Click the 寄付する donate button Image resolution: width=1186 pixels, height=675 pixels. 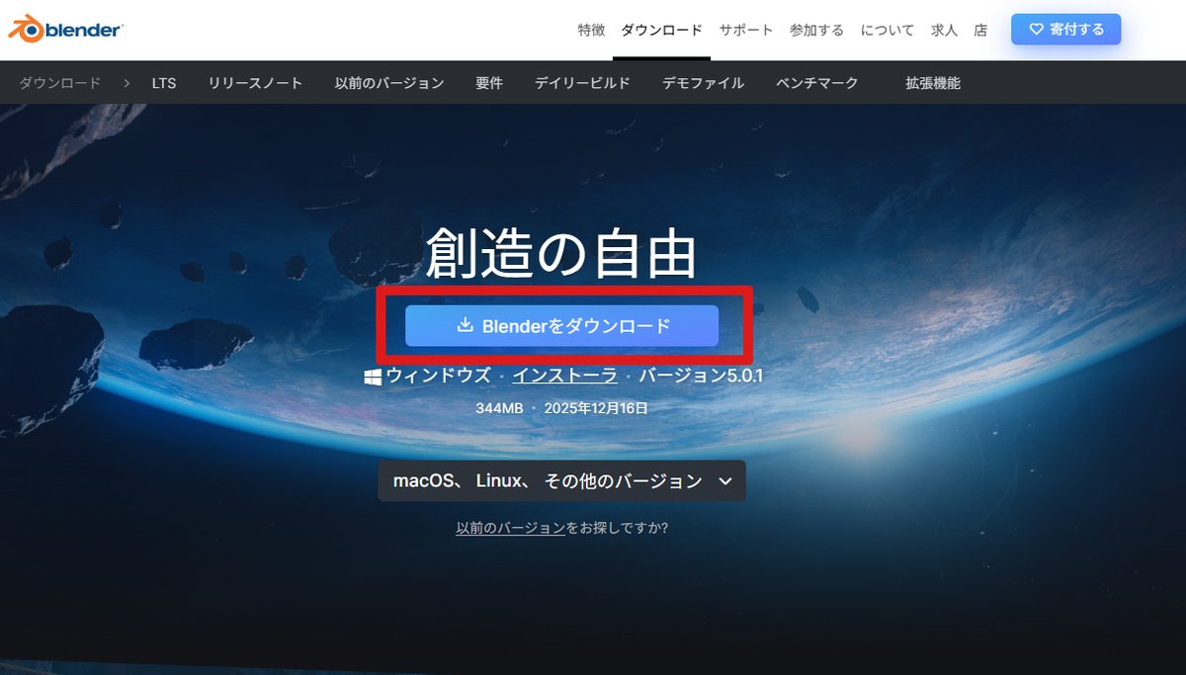[1065, 30]
